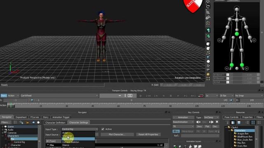
Task: Select Stance in Input Type list
Action: coord(66,145)
